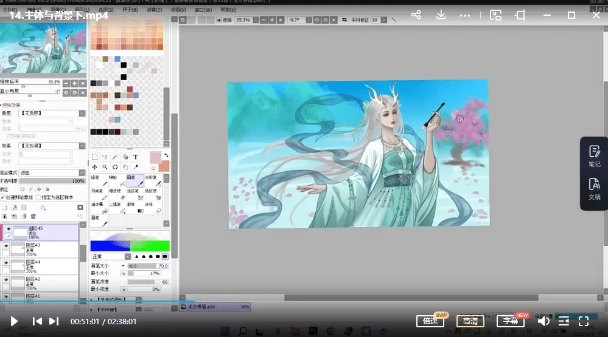Click the delete layer trash icon
Screen dimensions: 608x337
click(x=33, y=216)
